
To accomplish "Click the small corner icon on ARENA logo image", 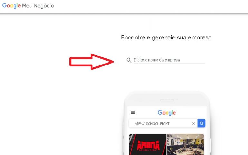I will point(130,136).
